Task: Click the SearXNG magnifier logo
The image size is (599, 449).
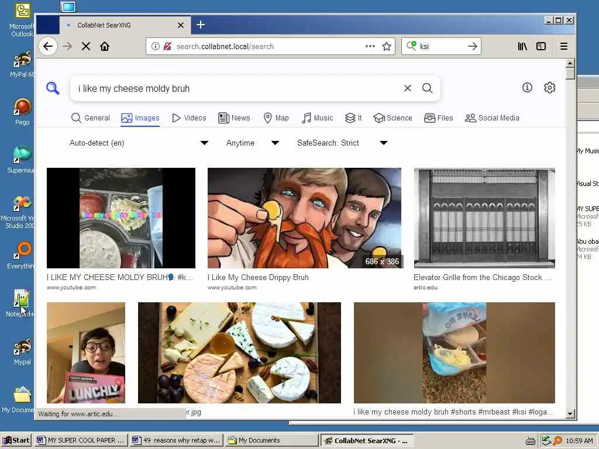Action: coord(53,88)
